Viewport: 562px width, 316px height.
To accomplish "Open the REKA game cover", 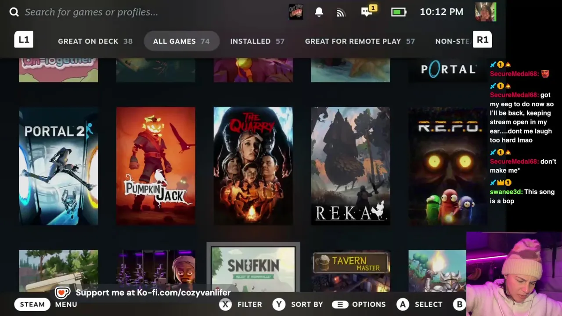I will click(x=350, y=166).
